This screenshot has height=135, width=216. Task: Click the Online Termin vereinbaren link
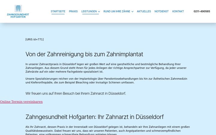tap(21, 102)
